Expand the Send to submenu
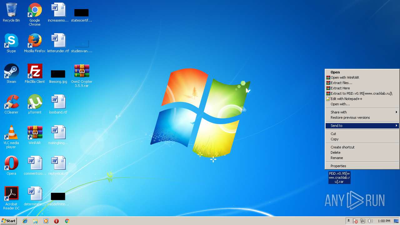The image size is (400, 225). tap(362, 126)
